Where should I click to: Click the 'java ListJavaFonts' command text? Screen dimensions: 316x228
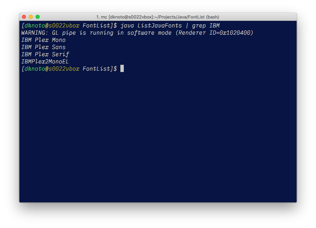coord(151,26)
